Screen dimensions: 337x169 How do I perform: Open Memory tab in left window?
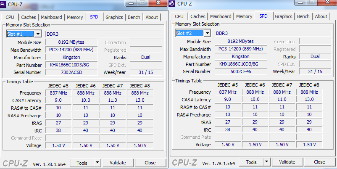[x=75, y=17]
